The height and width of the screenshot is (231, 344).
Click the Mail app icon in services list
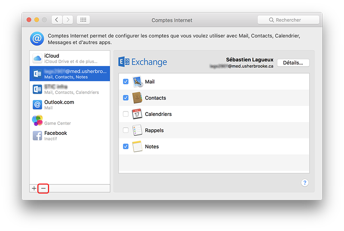pos(138,82)
